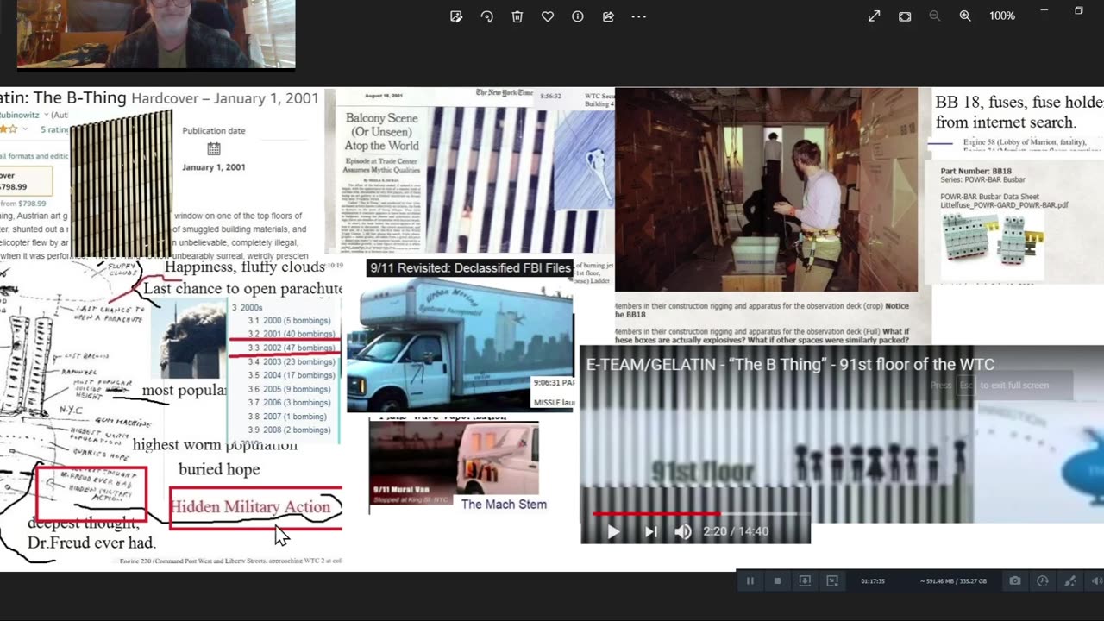Image resolution: width=1104 pixels, height=621 pixels.
Task: Fit image to window with the fit icon
Action: (x=905, y=16)
